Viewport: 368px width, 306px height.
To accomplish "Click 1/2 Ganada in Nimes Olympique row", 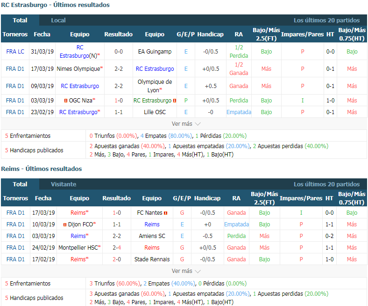I will click(x=239, y=69).
